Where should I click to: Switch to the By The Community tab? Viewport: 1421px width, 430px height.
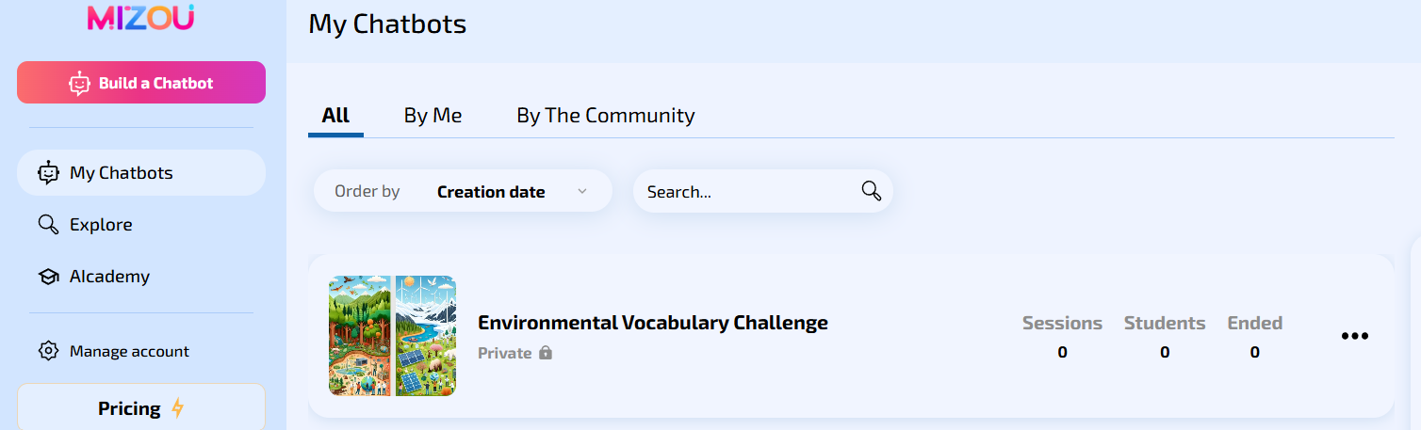(606, 115)
